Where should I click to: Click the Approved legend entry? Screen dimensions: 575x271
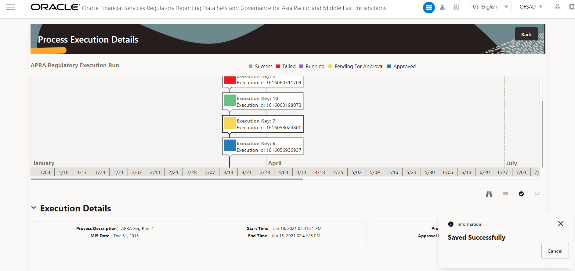coord(402,66)
